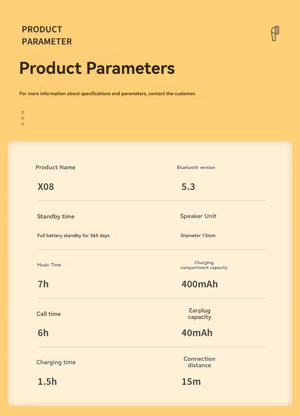Click the "Product Parameters" main heading
The height and width of the screenshot is (416, 300).
pos(97,68)
